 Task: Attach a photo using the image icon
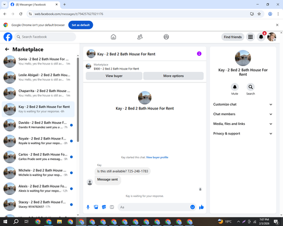tap(96, 207)
